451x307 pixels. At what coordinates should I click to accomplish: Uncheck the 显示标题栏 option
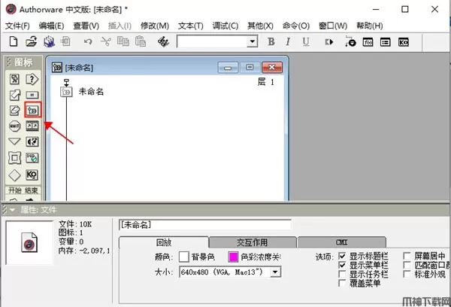click(x=342, y=256)
